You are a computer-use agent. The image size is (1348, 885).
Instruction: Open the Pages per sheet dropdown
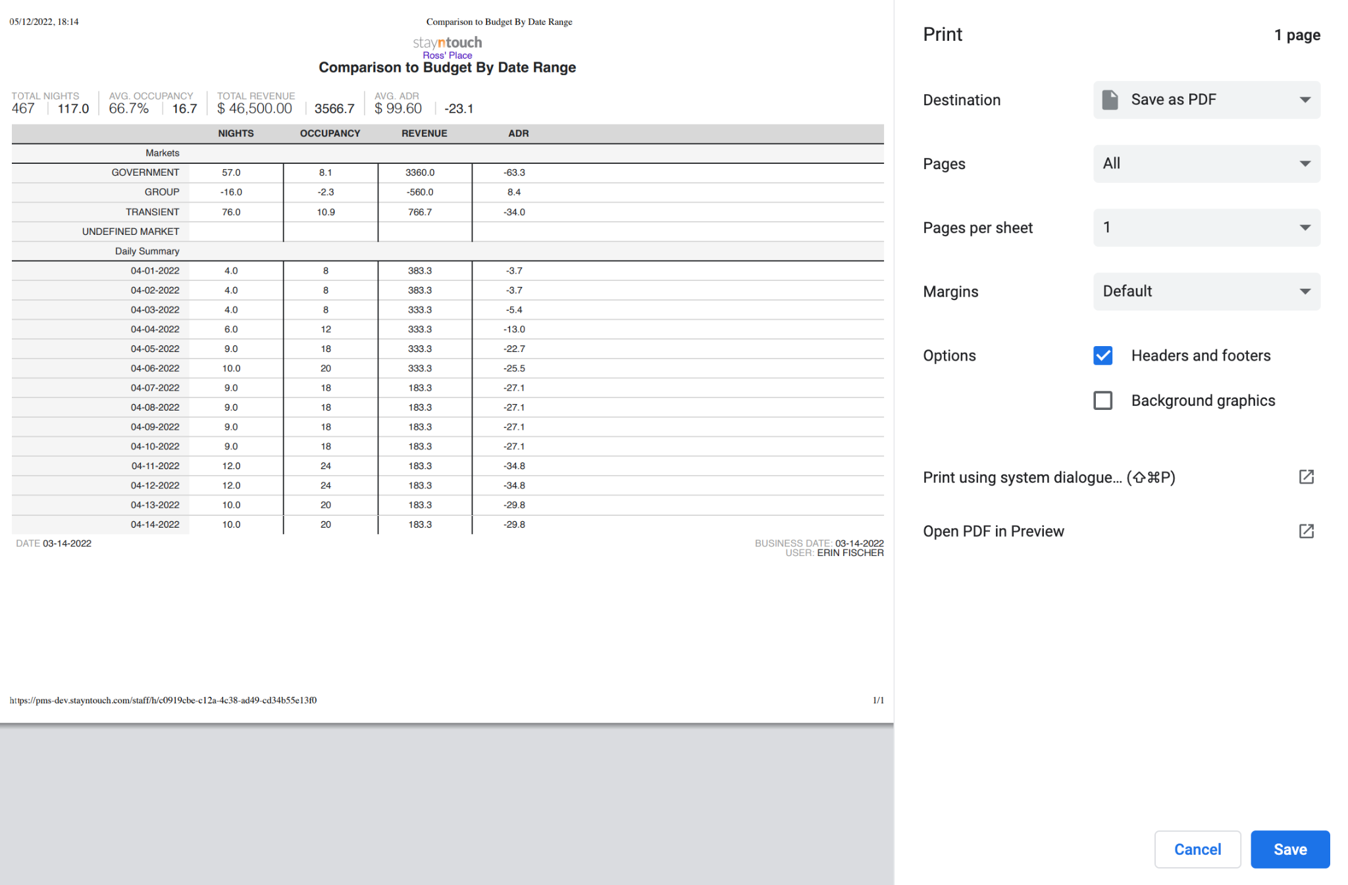1206,228
